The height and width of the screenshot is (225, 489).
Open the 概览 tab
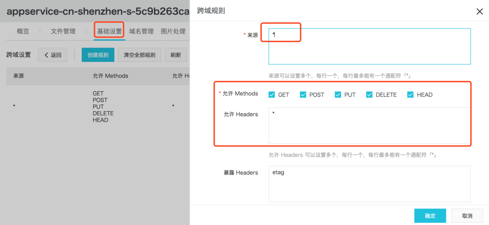click(23, 31)
